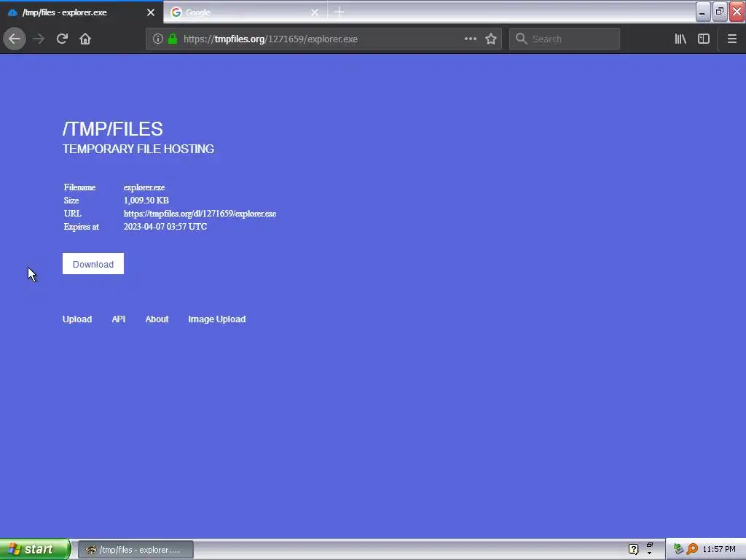Screen dimensions: 746x560
Task: Click the forward navigation arrow
Action: coord(39,39)
